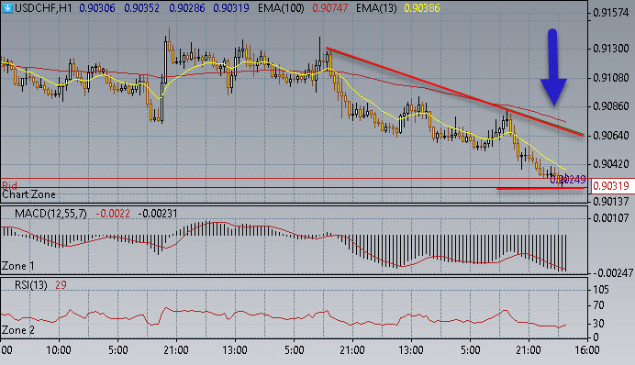The width and height of the screenshot is (635, 365).
Task: Click the 0.91300 price scale label
Action: (x=611, y=49)
